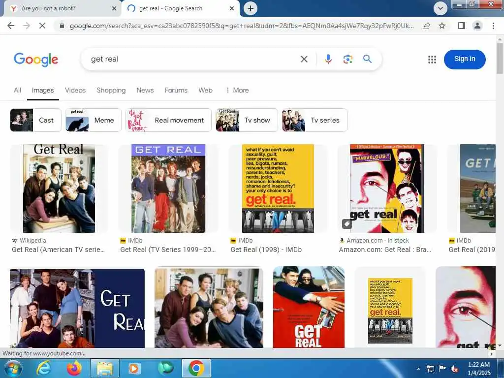Select the Images tab
This screenshot has width=504, height=378.
(x=43, y=91)
